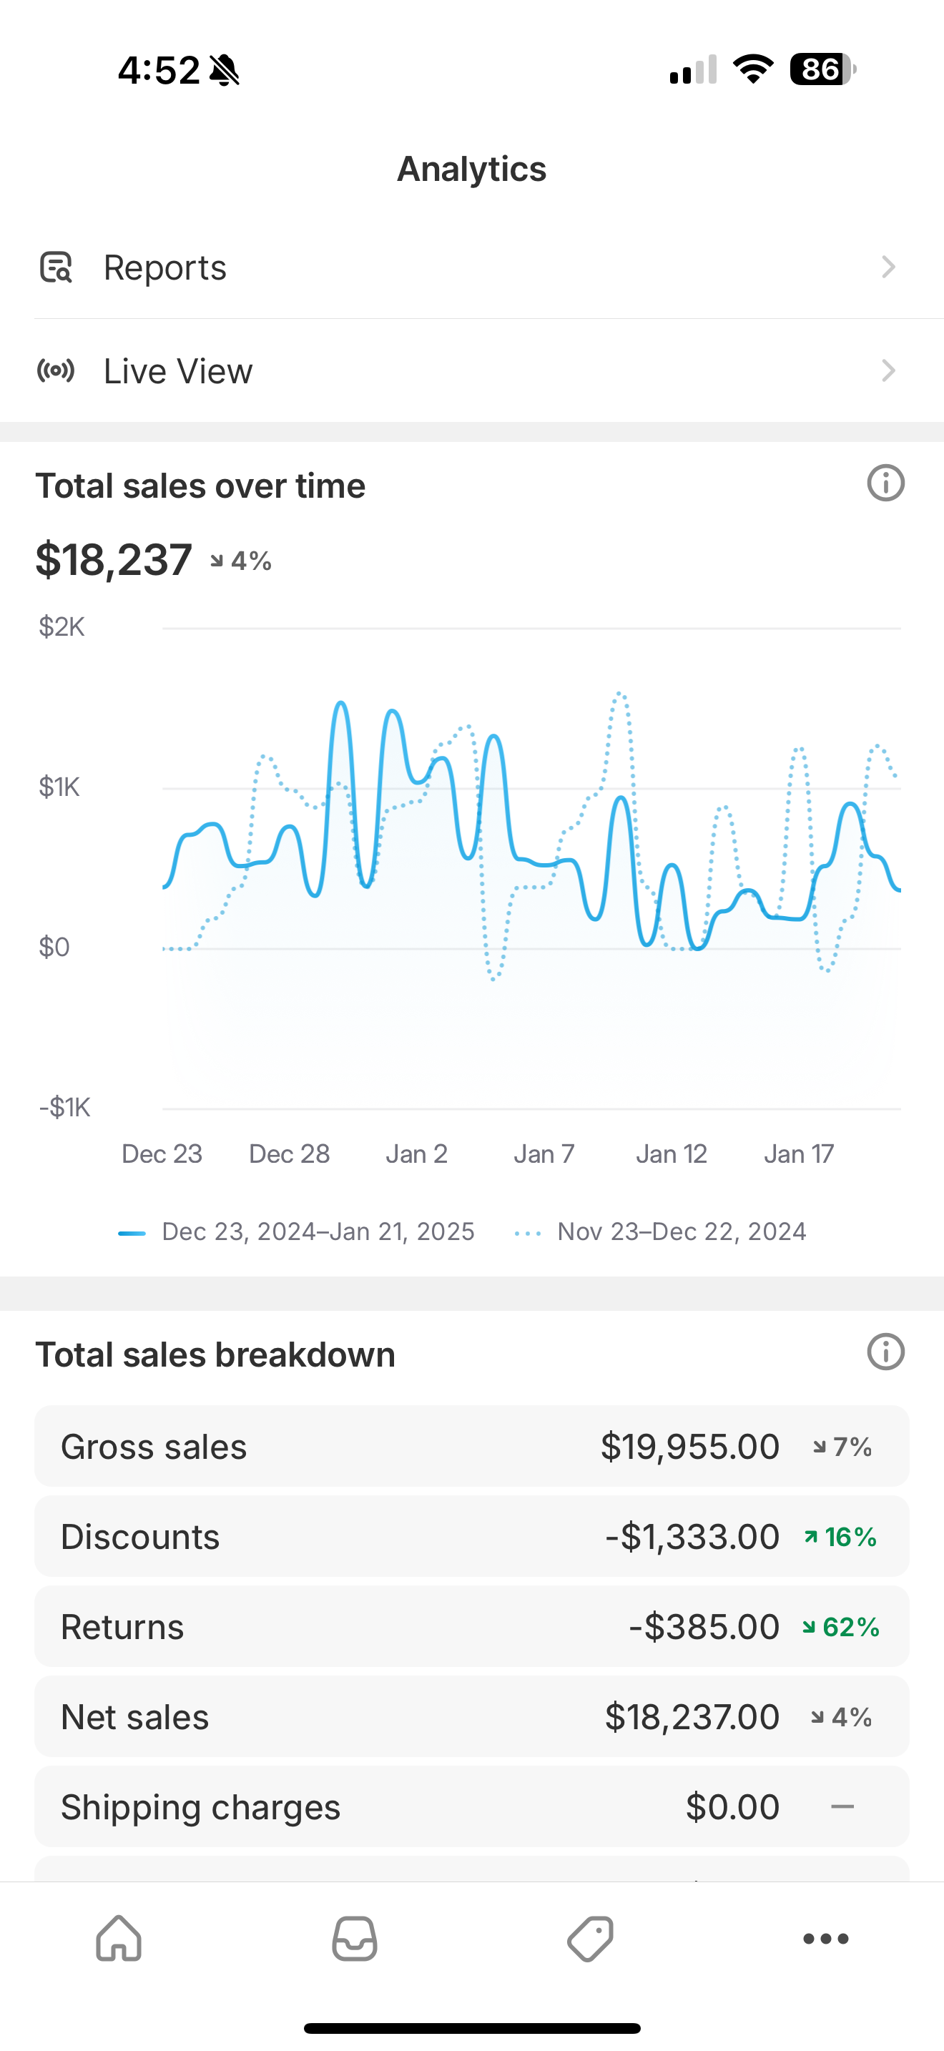The height and width of the screenshot is (2051, 944).
Task: Open the More menu with three dots
Action: click(x=825, y=1938)
